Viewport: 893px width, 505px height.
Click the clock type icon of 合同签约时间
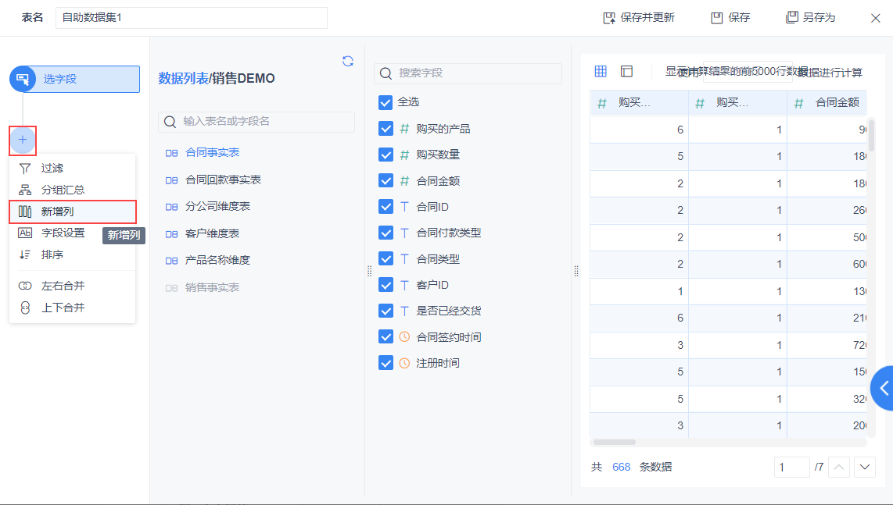click(x=404, y=336)
